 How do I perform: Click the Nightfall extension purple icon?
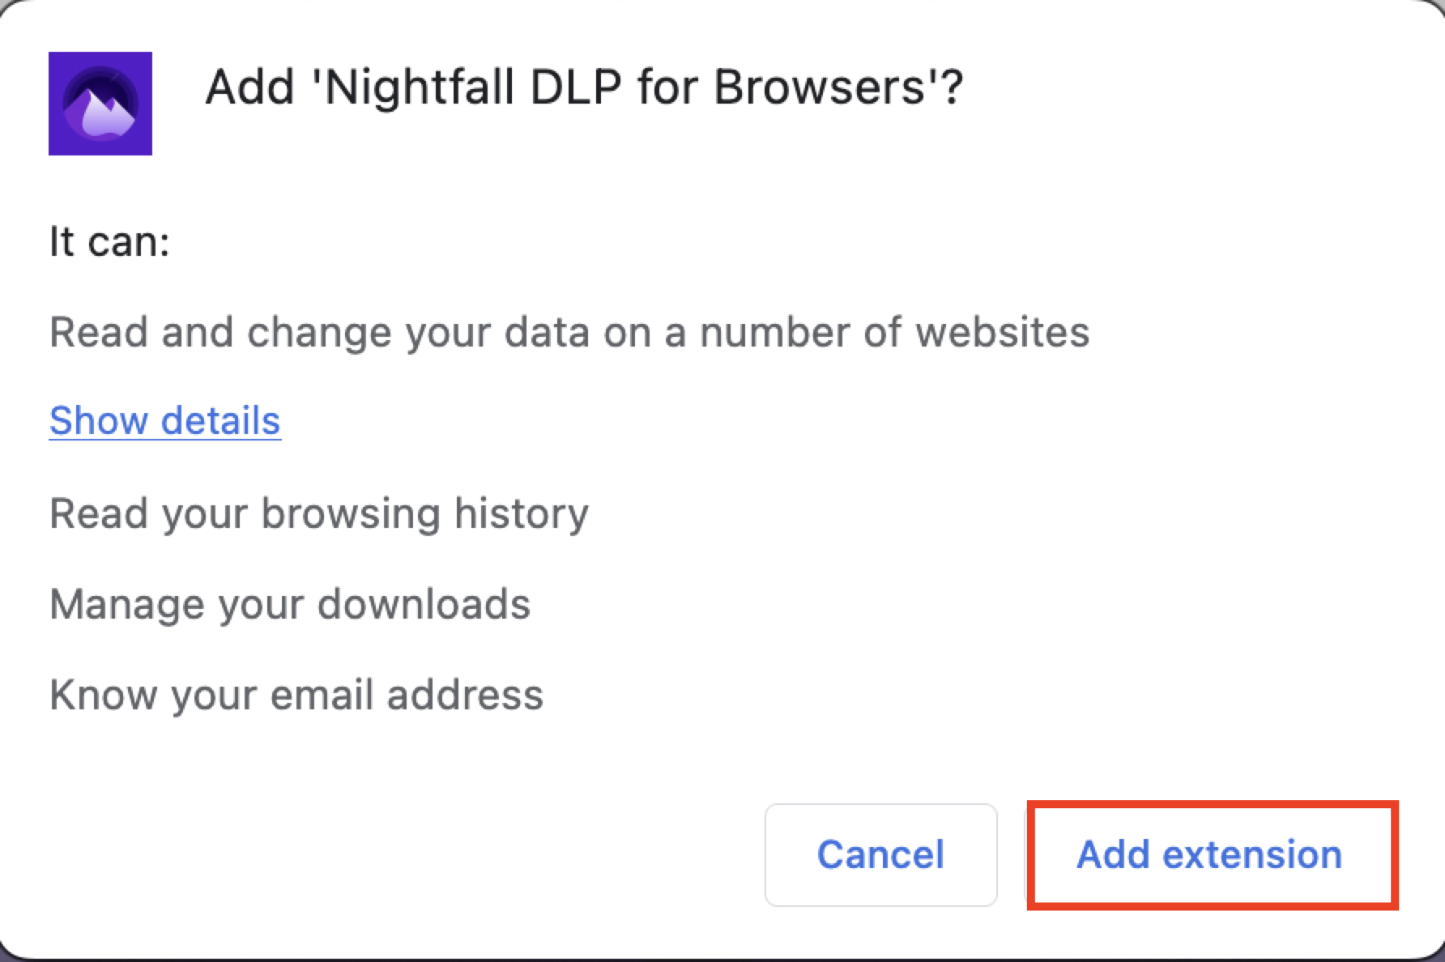coord(100,104)
